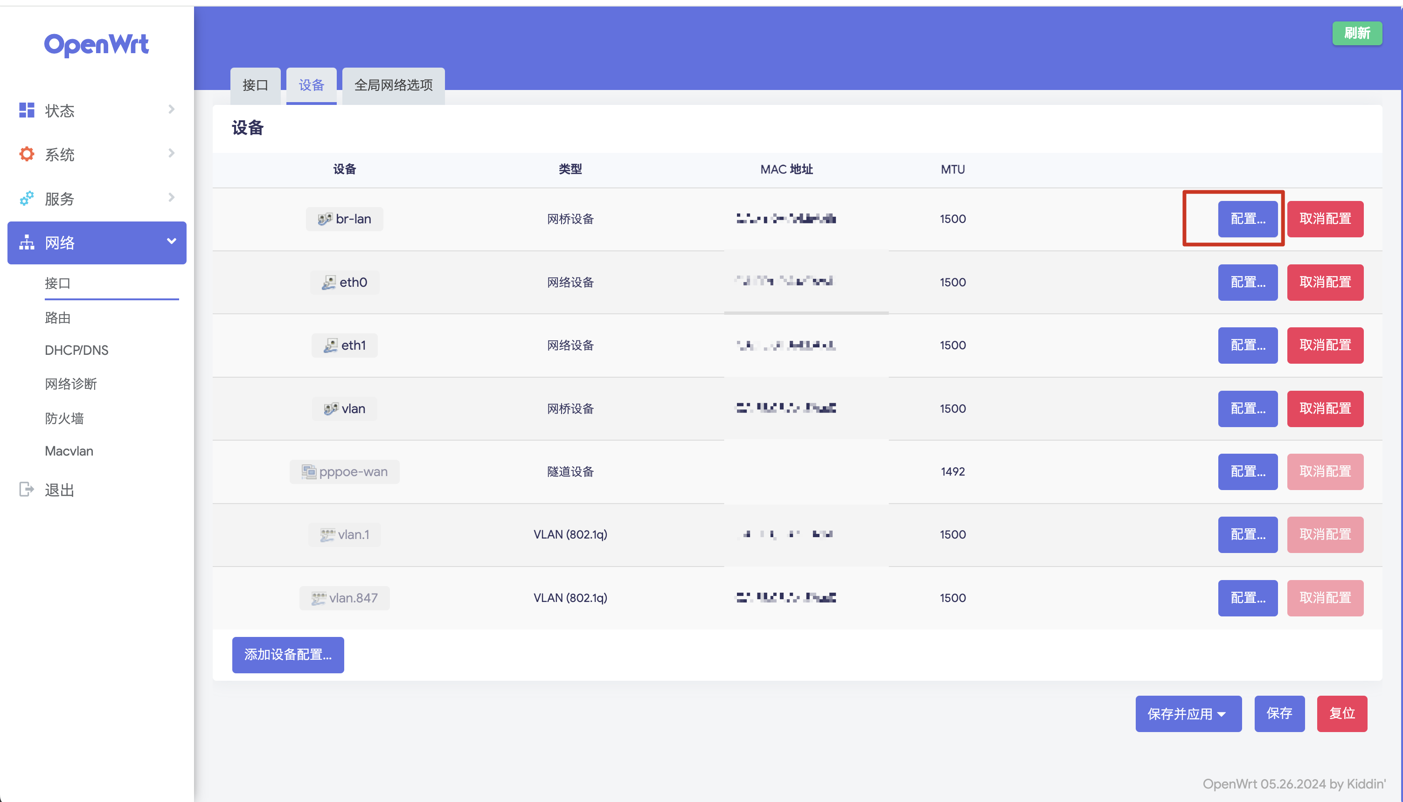Click VLAN (802.1q) type for vlan.847
Viewport: 1403px width, 802px height.
570,598
